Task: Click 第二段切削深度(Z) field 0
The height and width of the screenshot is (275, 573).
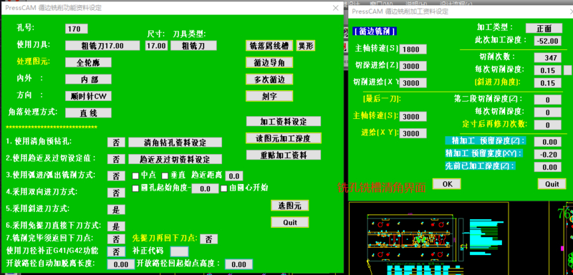Action: click(548, 100)
